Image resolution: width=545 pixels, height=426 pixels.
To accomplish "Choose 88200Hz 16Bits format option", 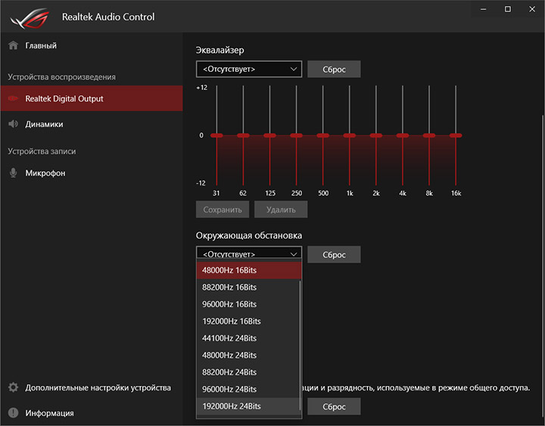I will click(x=248, y=288).
